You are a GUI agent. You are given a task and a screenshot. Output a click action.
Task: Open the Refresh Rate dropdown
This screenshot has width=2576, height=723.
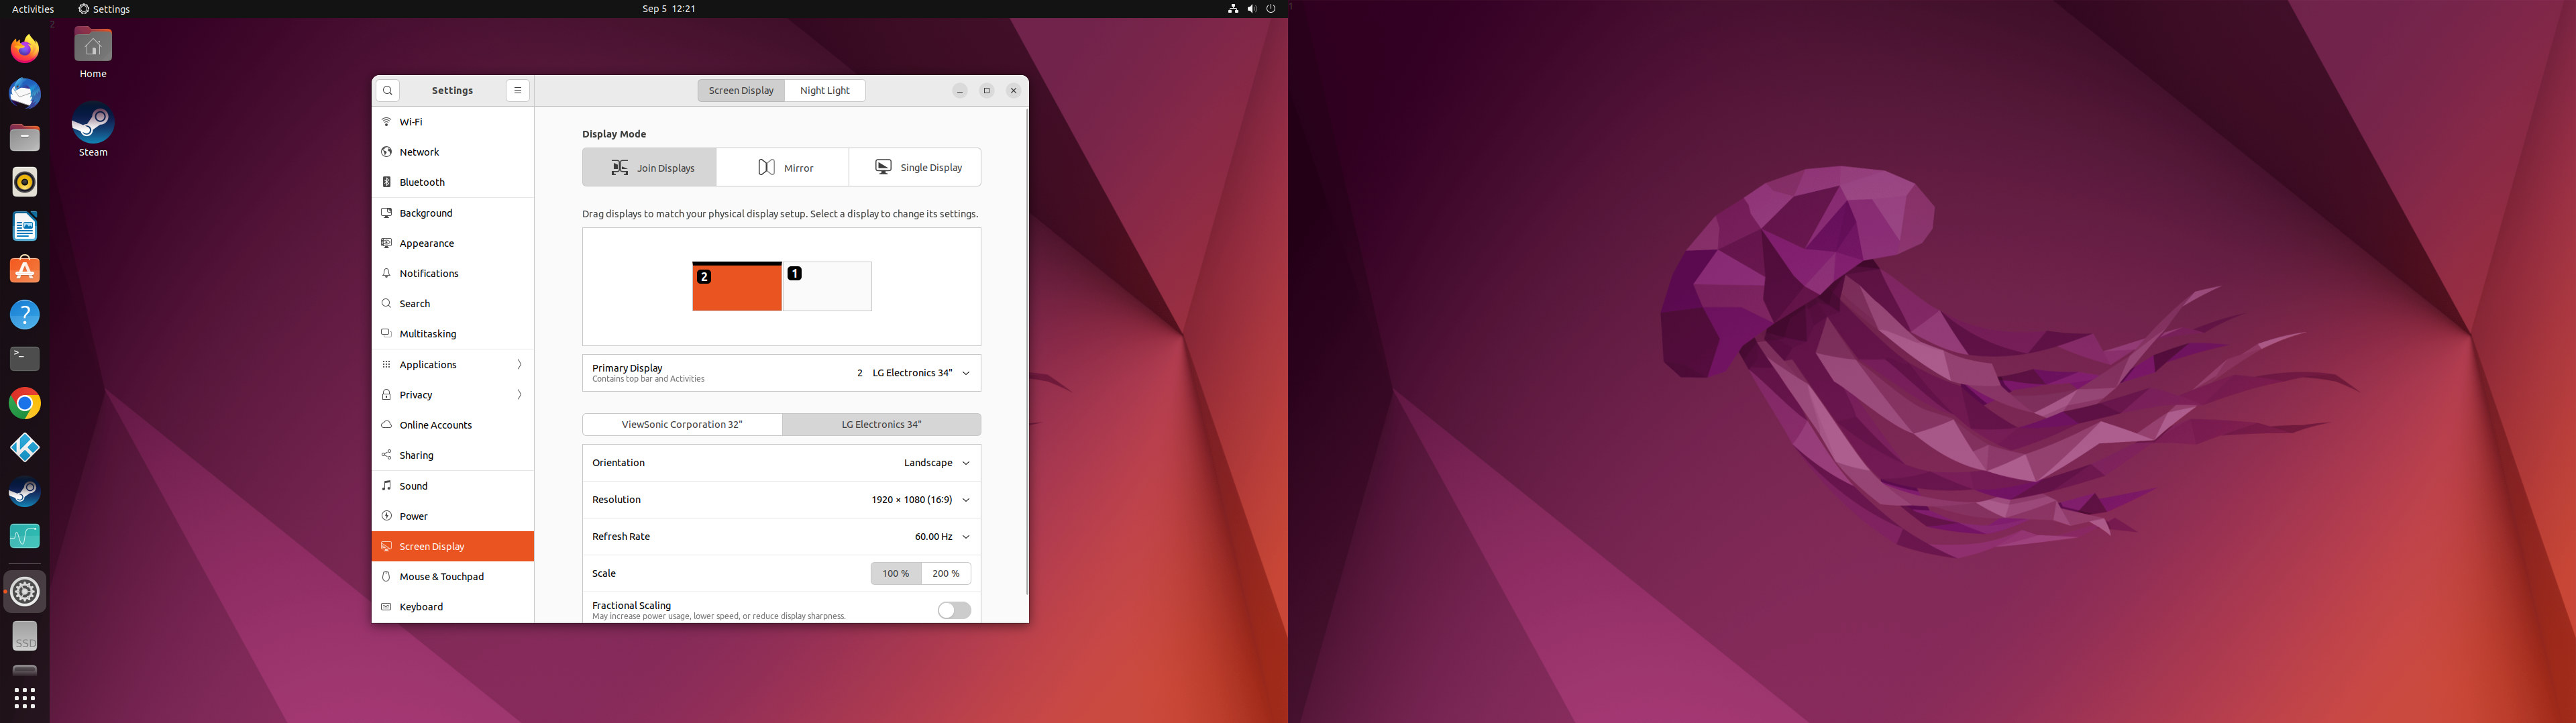click(782, 537)
